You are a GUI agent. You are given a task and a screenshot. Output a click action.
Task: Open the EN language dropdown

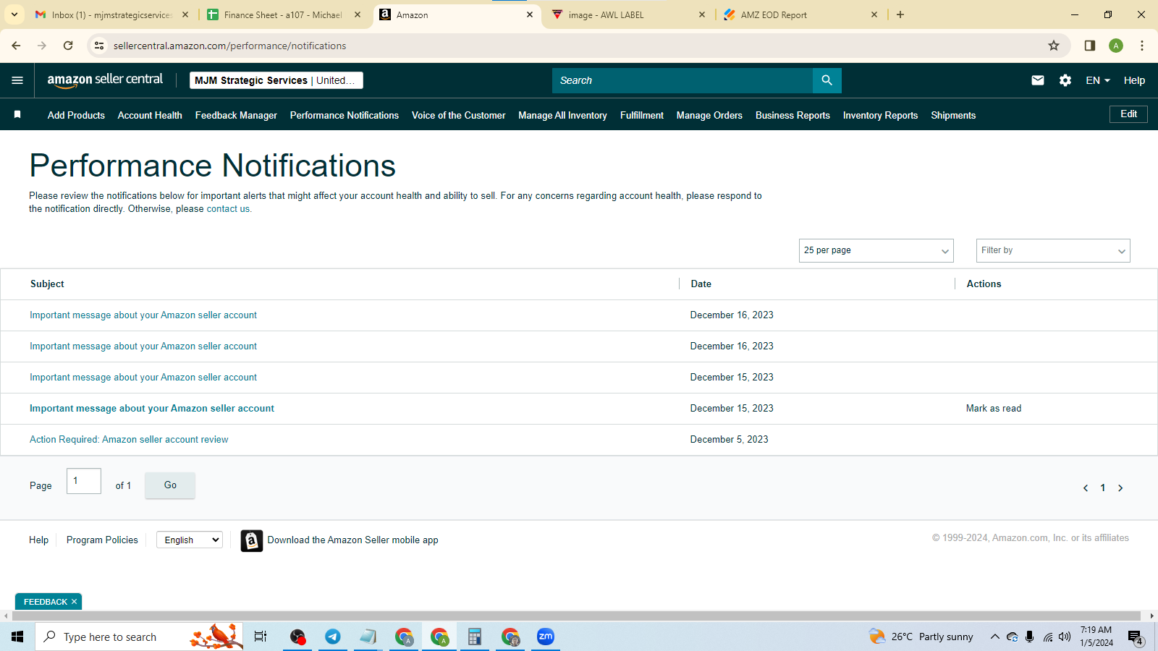1098,80
